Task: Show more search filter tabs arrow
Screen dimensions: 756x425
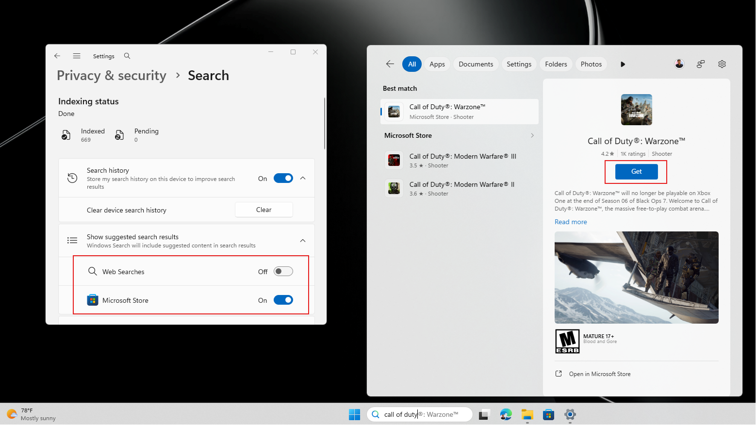Action: [623, 64]
